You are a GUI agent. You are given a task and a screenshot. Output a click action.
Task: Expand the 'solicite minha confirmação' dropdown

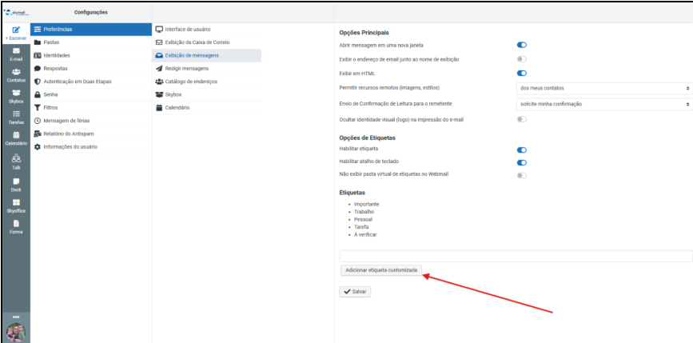click(603, 104)
